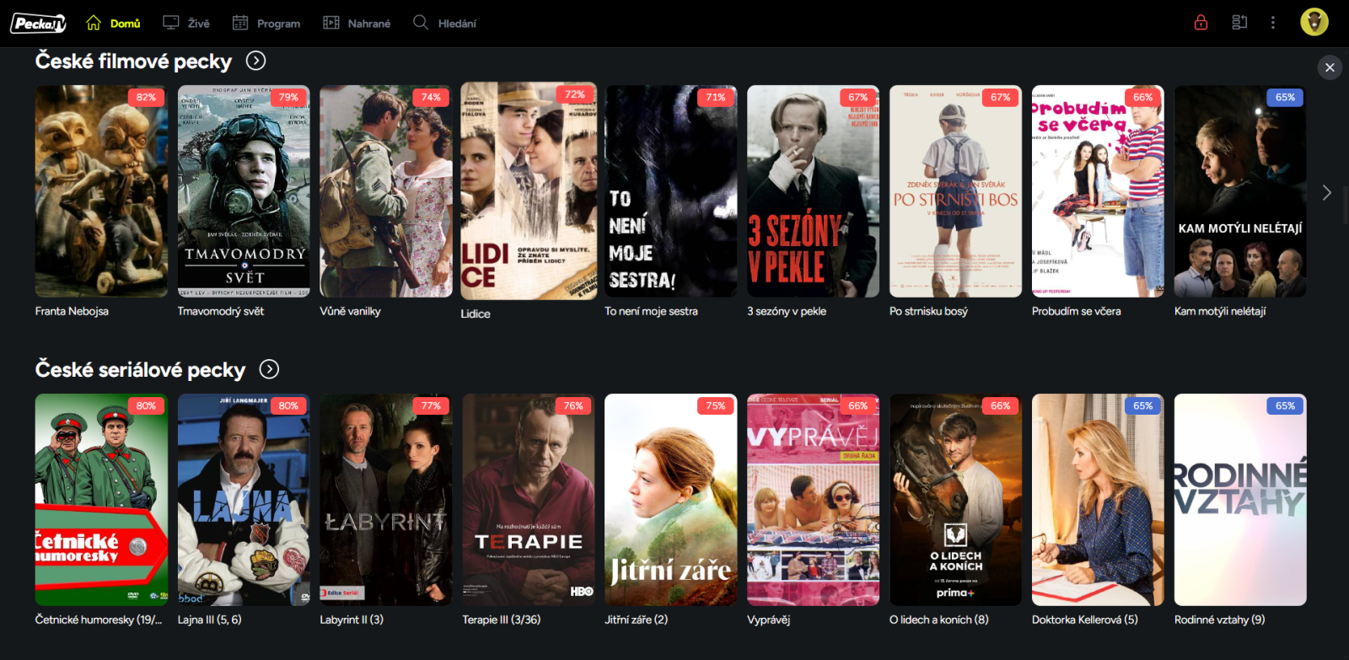This screenshot has height=660, width=1349.
Task: Click the Vůně vanilky title text
Action: pyautogui.click(x=351, y=311)
